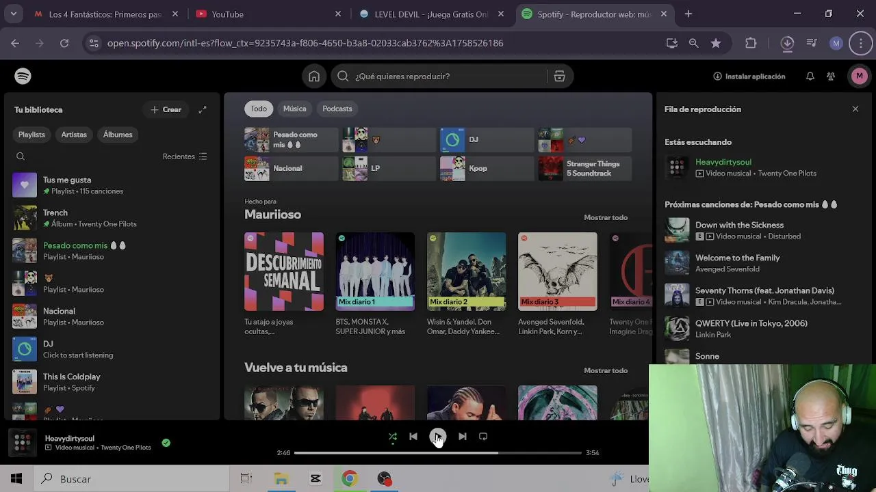The height and width of the screenshot is (492, 876).
Task: Click Heavydirtysoul title in queue
Action: [723, 162]
